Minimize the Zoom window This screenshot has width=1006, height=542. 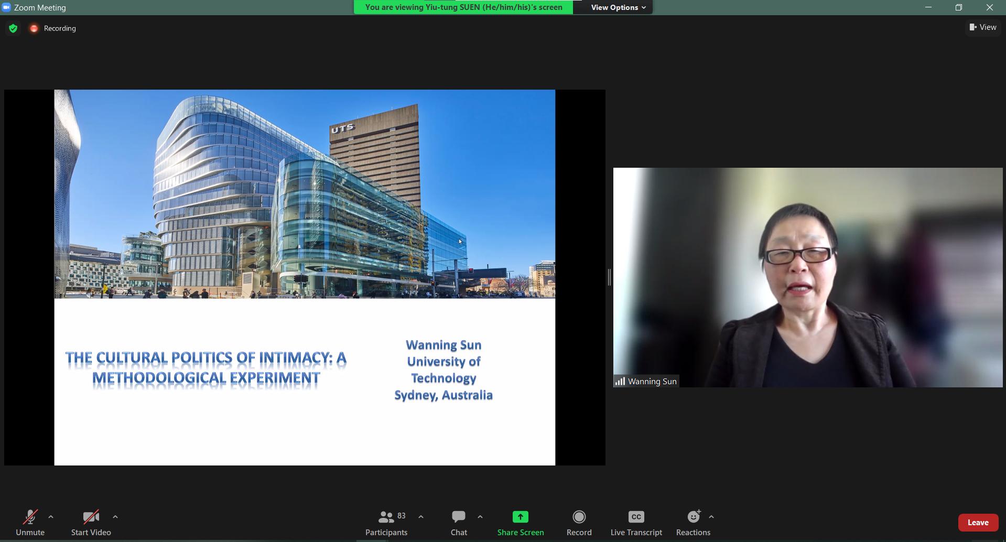(928, 7)
